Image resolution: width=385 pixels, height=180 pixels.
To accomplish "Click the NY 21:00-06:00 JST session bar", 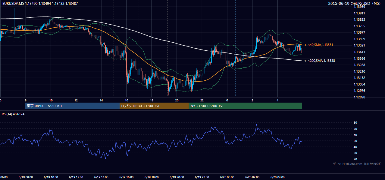I will point(246,106).
